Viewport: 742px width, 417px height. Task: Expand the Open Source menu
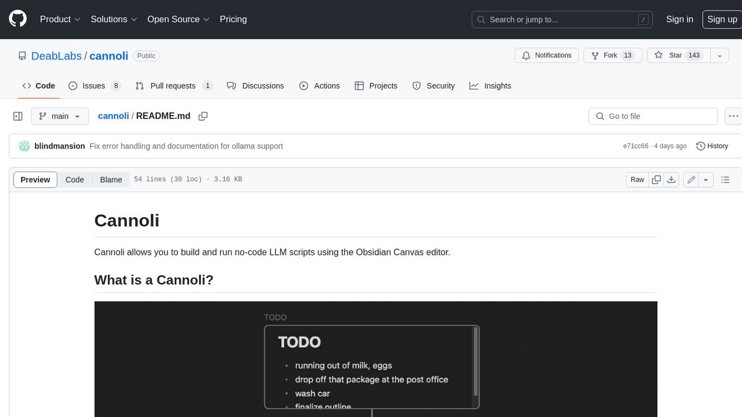coord(178,19)
